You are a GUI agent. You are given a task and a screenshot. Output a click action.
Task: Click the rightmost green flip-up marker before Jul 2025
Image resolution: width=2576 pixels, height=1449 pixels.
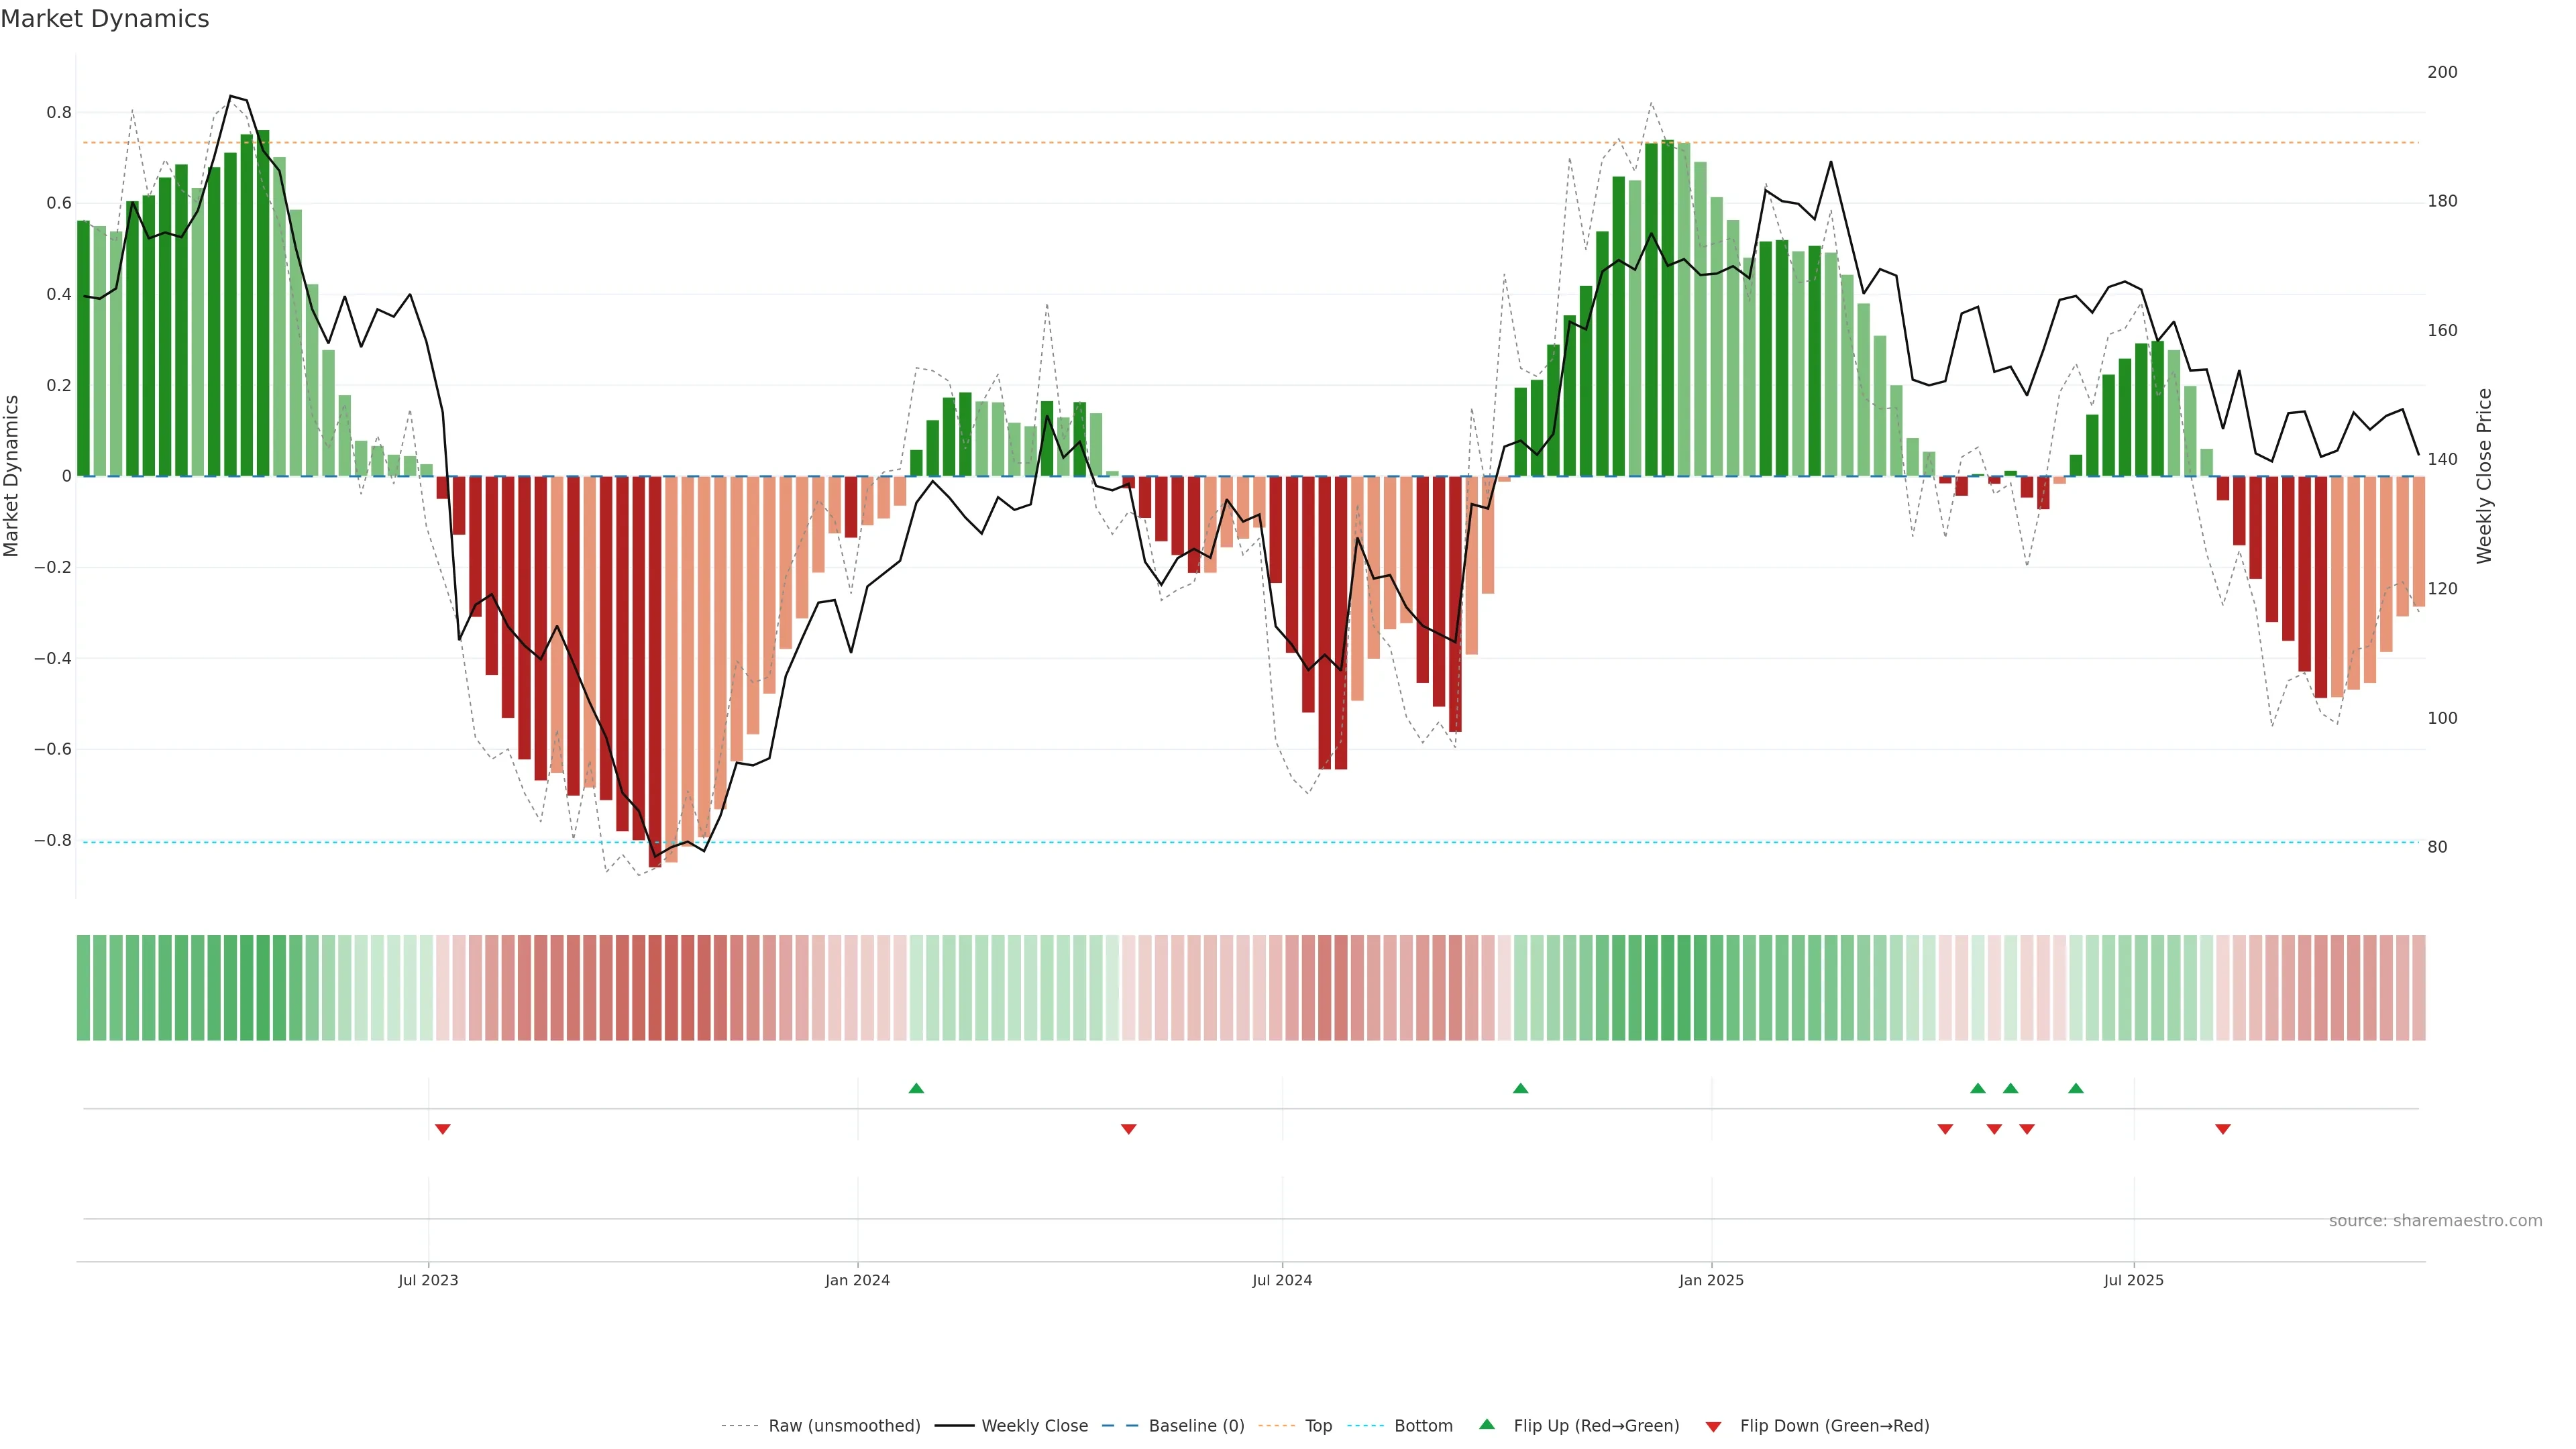2076,1088
